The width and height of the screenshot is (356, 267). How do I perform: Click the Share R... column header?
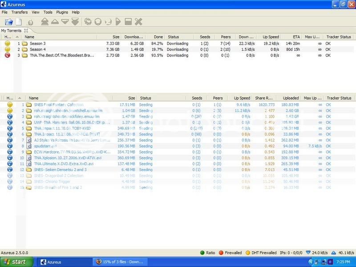click(264, 98)
